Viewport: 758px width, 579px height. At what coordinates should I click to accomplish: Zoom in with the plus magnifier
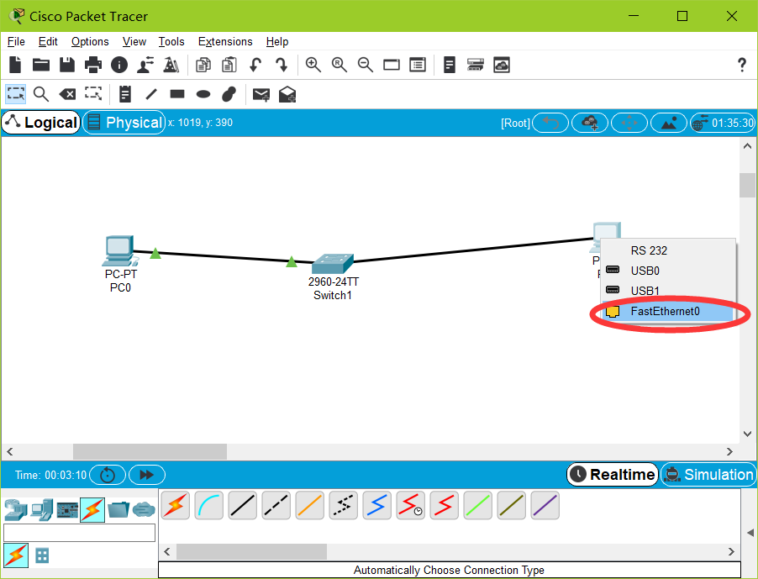pyautogui.click(x=313, y=65)
